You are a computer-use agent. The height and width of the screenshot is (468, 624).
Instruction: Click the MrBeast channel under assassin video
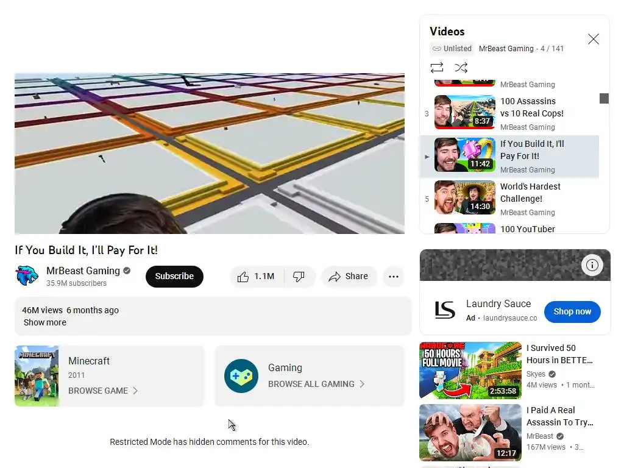pyautogui.click(x=540, y=436)
